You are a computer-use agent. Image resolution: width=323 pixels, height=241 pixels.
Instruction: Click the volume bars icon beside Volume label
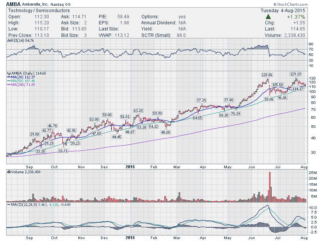9,172
